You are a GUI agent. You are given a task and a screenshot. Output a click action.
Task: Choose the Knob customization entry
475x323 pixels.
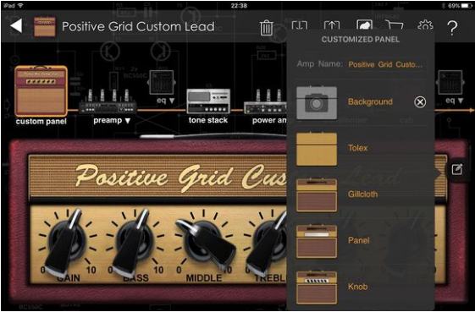coord(361,287)
